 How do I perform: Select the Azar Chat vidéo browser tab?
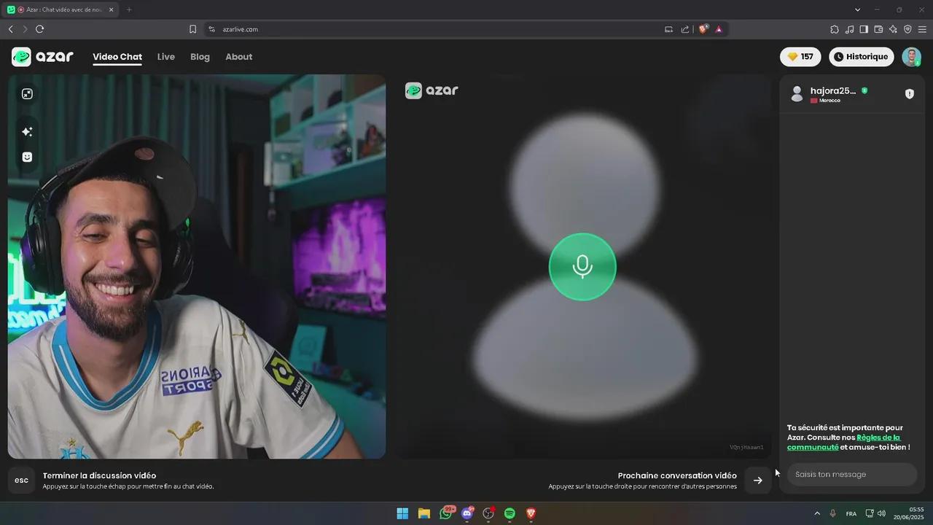coord(62,9)
